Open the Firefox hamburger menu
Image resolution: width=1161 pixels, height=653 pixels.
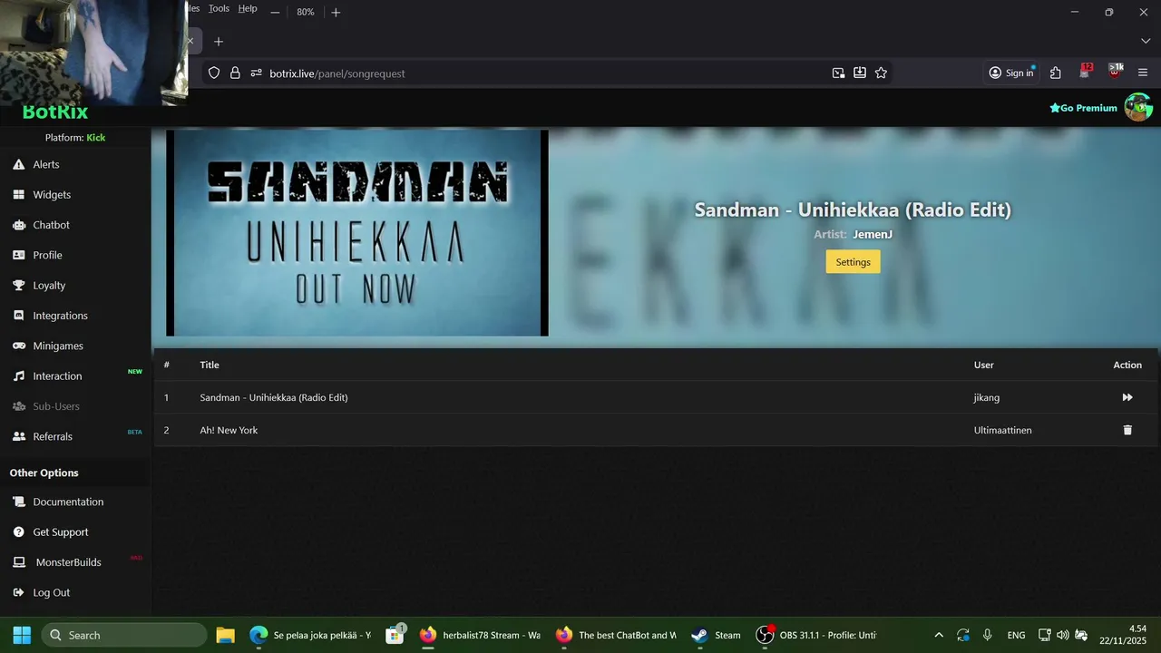click(x=1143, y=73)
